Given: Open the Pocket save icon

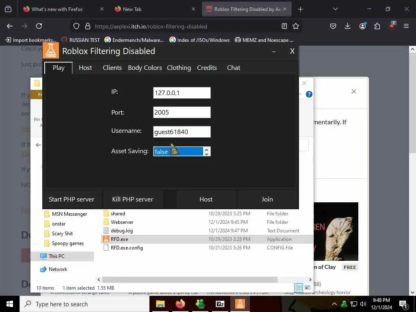Looking at the screenshot, I should [333, 26].
